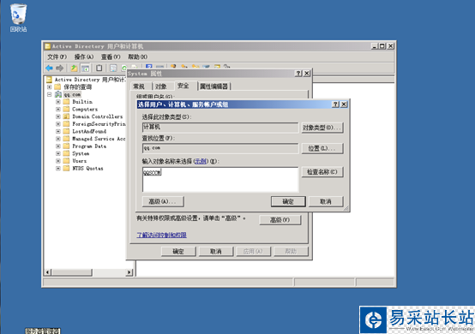Open the 查看(V) menu
Viewport: 475px width, 334px height.
click(111, 57)
